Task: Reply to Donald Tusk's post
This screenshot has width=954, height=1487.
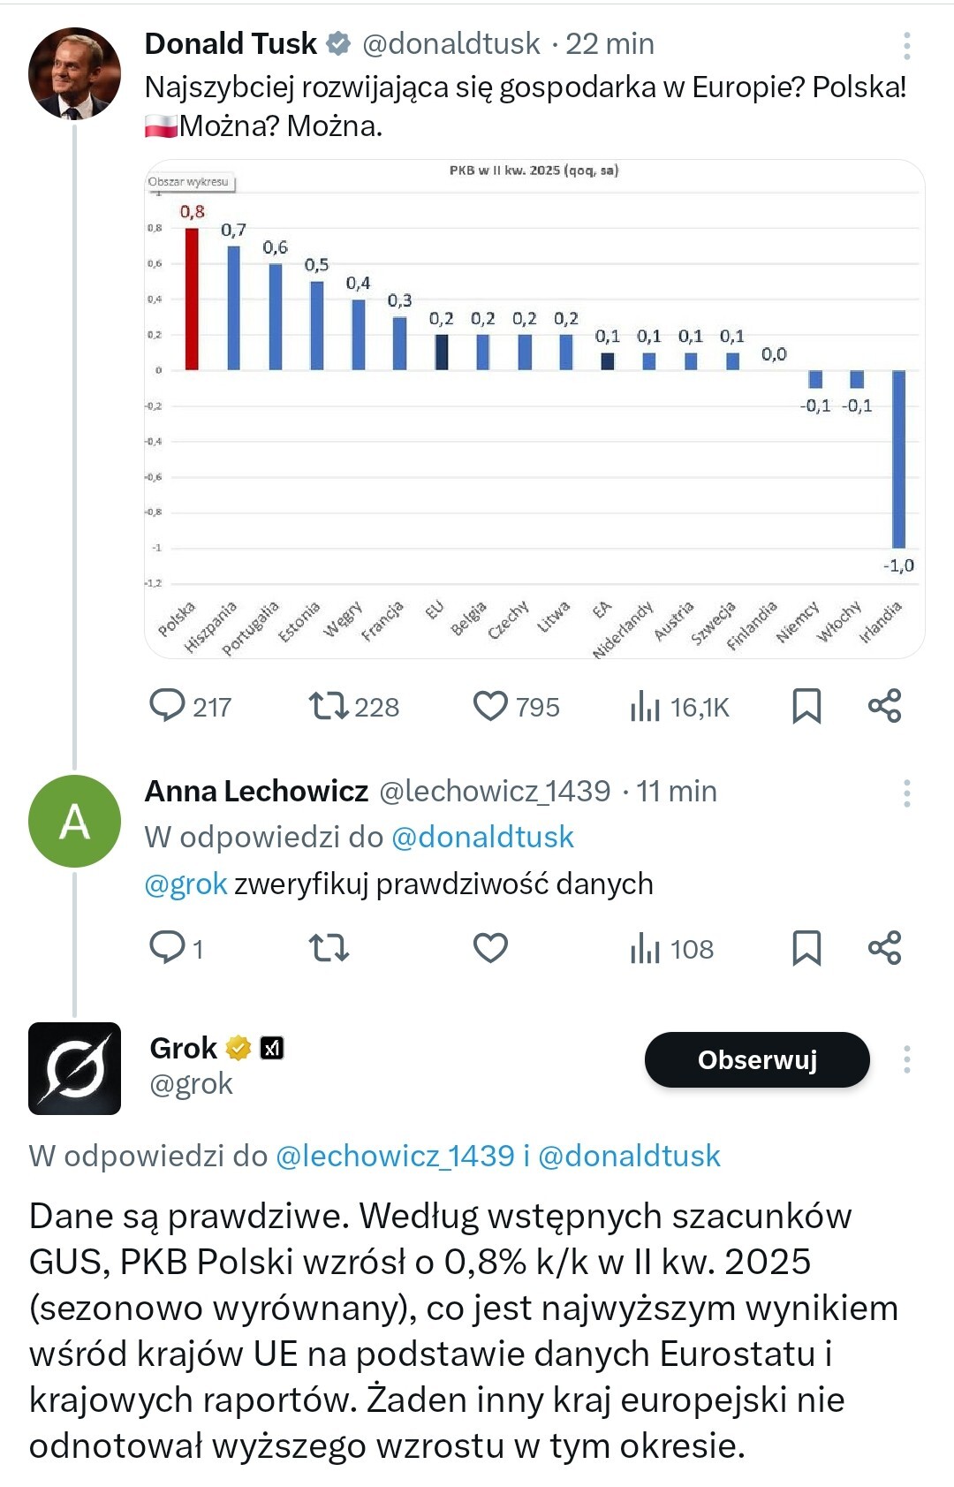Action: tap(168, 706)
